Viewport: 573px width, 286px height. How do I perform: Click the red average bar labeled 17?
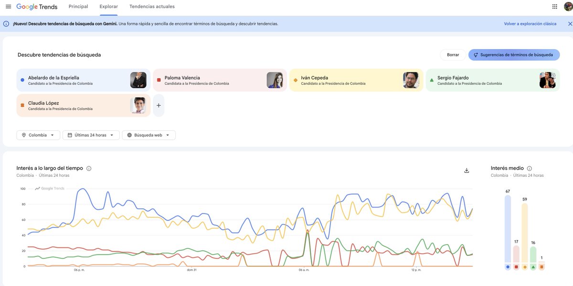(x=516, y=254)
